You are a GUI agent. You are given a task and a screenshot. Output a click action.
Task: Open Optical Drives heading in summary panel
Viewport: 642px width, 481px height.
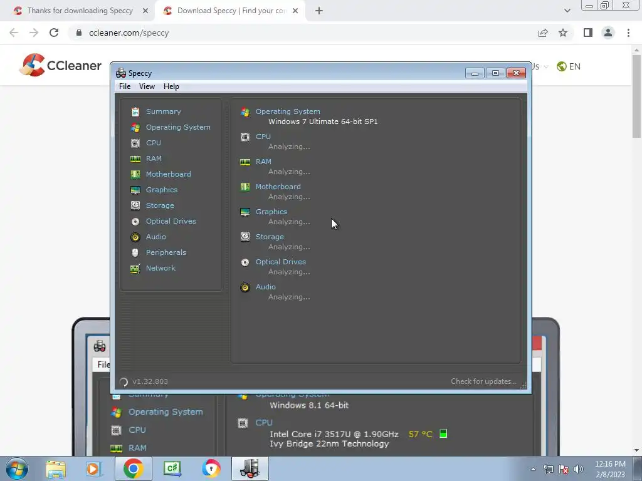[x=280, y=262]
